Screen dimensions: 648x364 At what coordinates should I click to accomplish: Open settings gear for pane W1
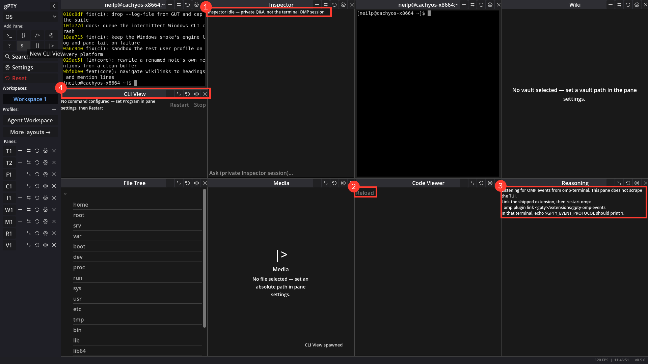tap(46, 210)
